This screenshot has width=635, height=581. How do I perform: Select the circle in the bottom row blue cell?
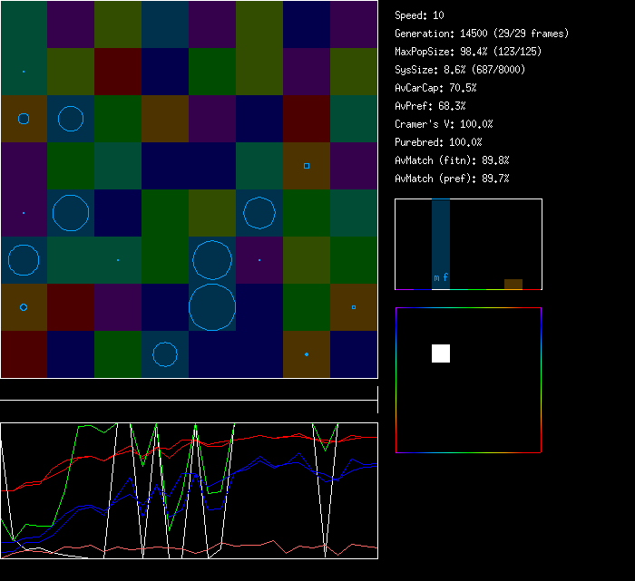pos(165,354)
